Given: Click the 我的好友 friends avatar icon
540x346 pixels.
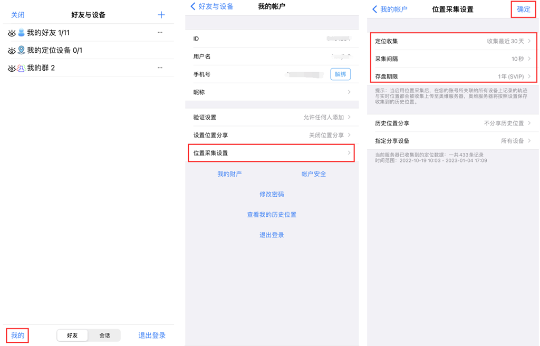Looking at the screenshot, I should click(x=21, y=33).
